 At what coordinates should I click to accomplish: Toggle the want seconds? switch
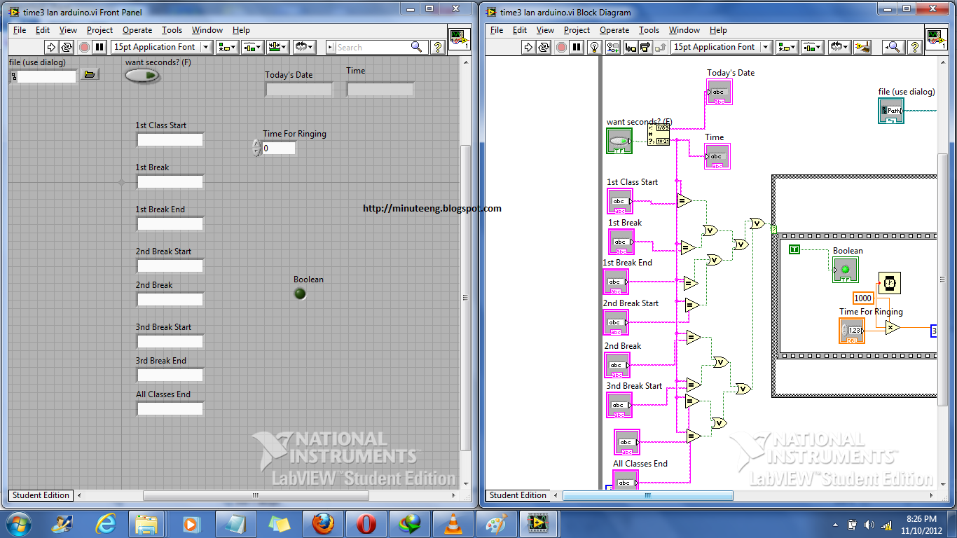(x=142, y=75)
